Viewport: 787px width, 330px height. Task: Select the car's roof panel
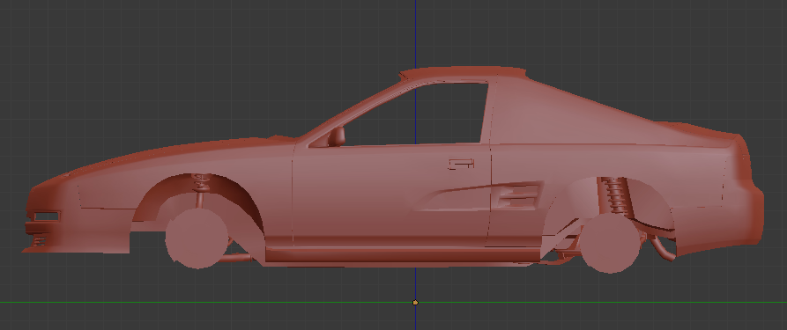pos(462,74)
